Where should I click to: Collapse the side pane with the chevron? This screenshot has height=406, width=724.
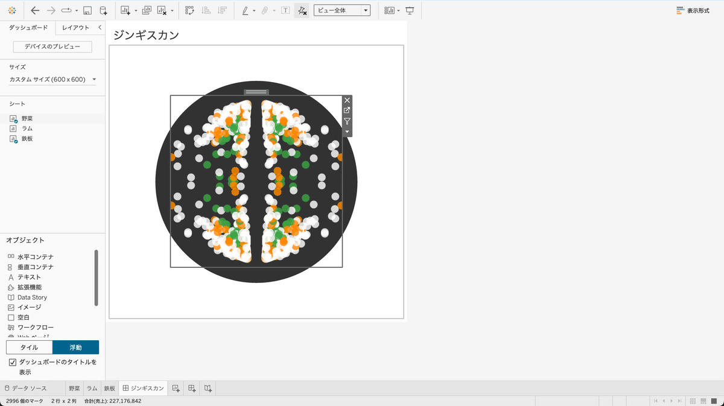(x=100, y=27)
